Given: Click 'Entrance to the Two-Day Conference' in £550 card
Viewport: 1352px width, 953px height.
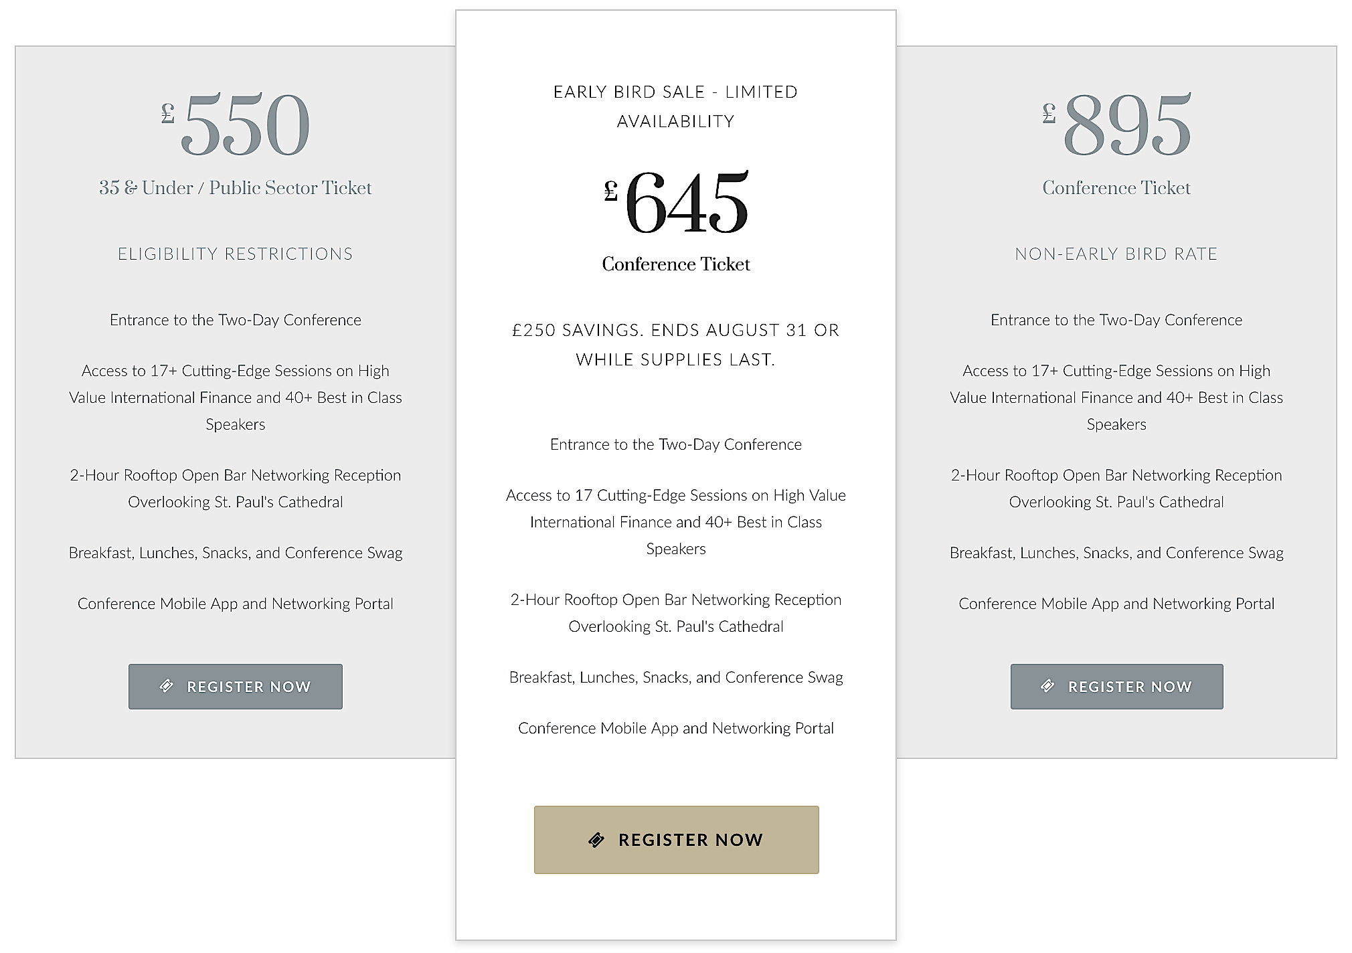Looking at the screenshot, I should tap(236, 320).
